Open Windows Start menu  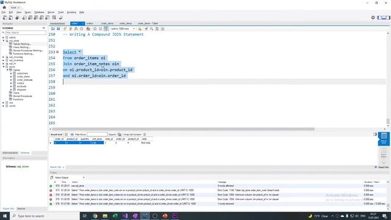(x=5, y=216)
